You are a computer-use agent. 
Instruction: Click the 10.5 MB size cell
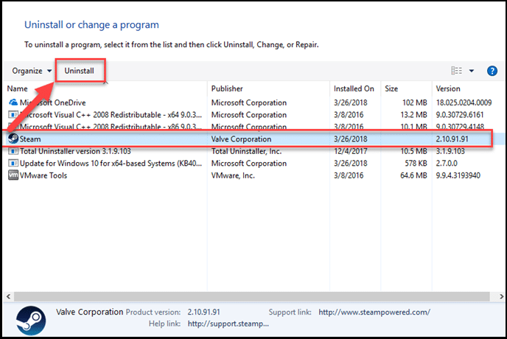[413, 151]
